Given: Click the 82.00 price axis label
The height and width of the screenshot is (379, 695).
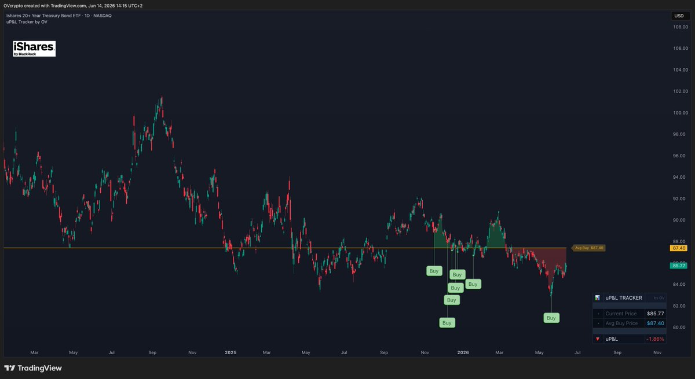Looking at the screenshot, I should coord(681,306).
